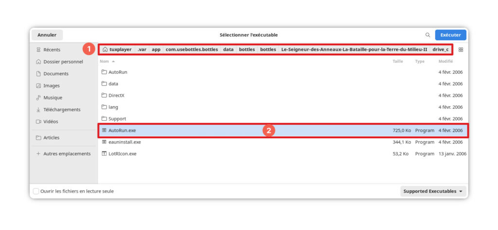The image size is (498, 230).
Task: Enable Ouvrir les fichiers en lecture seule
Action: coord(36,191)
